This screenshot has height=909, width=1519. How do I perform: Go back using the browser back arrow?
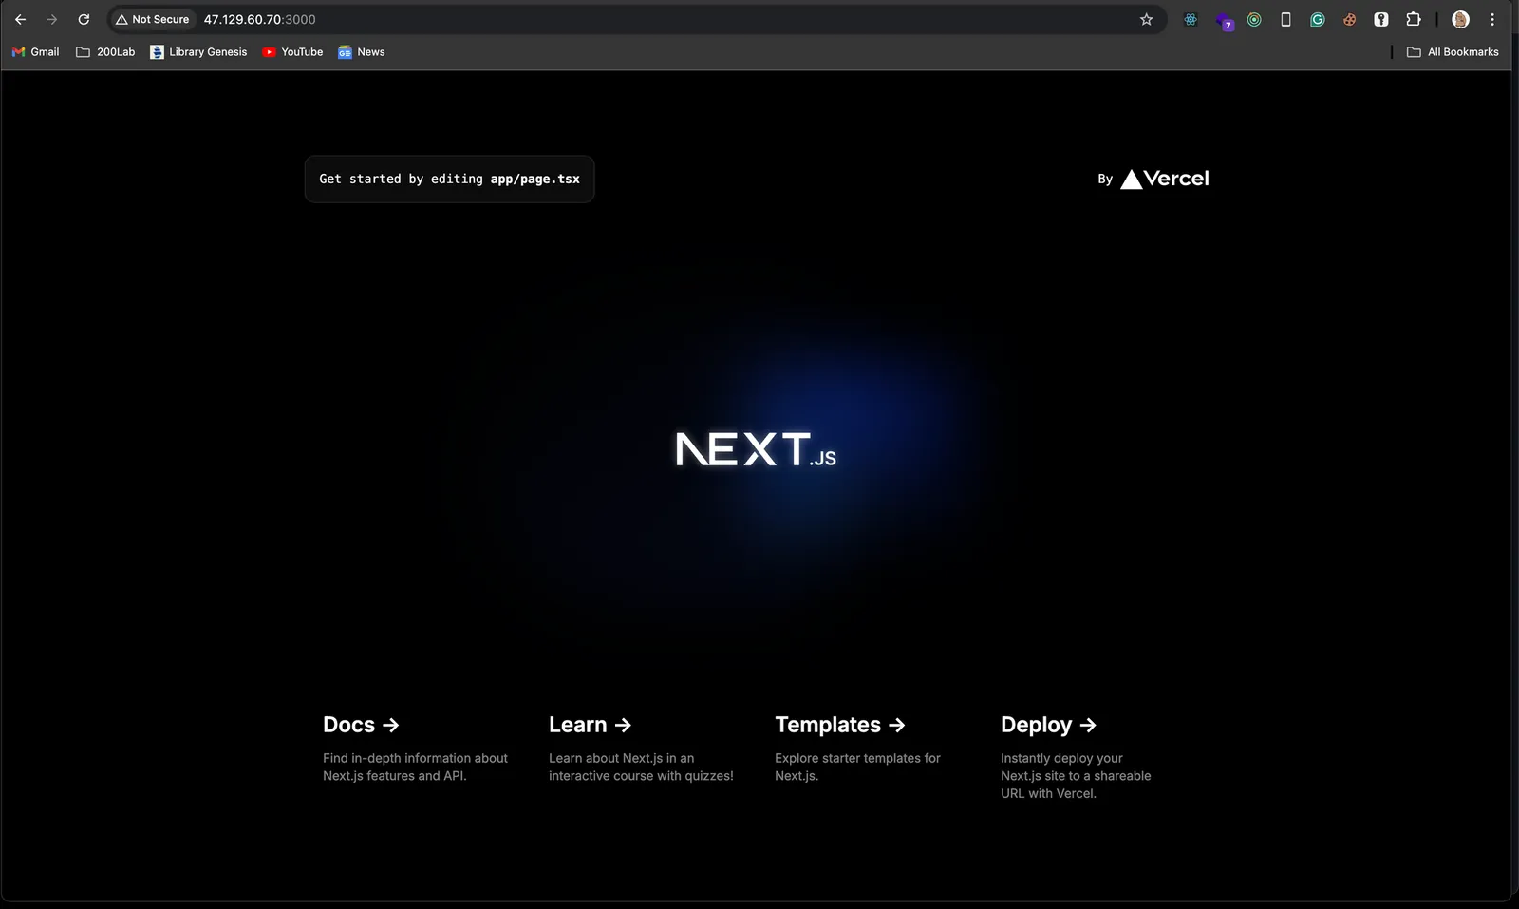pyautogui.click(x=20, y=19)
